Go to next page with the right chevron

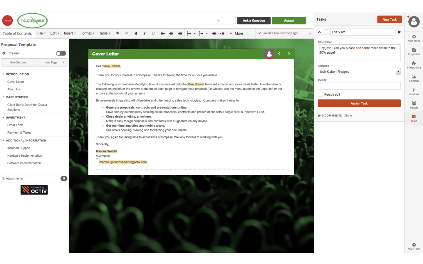(x=289, y=54)
